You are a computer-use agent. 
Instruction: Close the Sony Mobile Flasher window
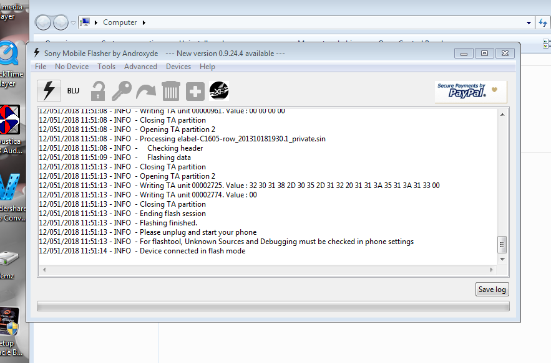tap(505, 54)
